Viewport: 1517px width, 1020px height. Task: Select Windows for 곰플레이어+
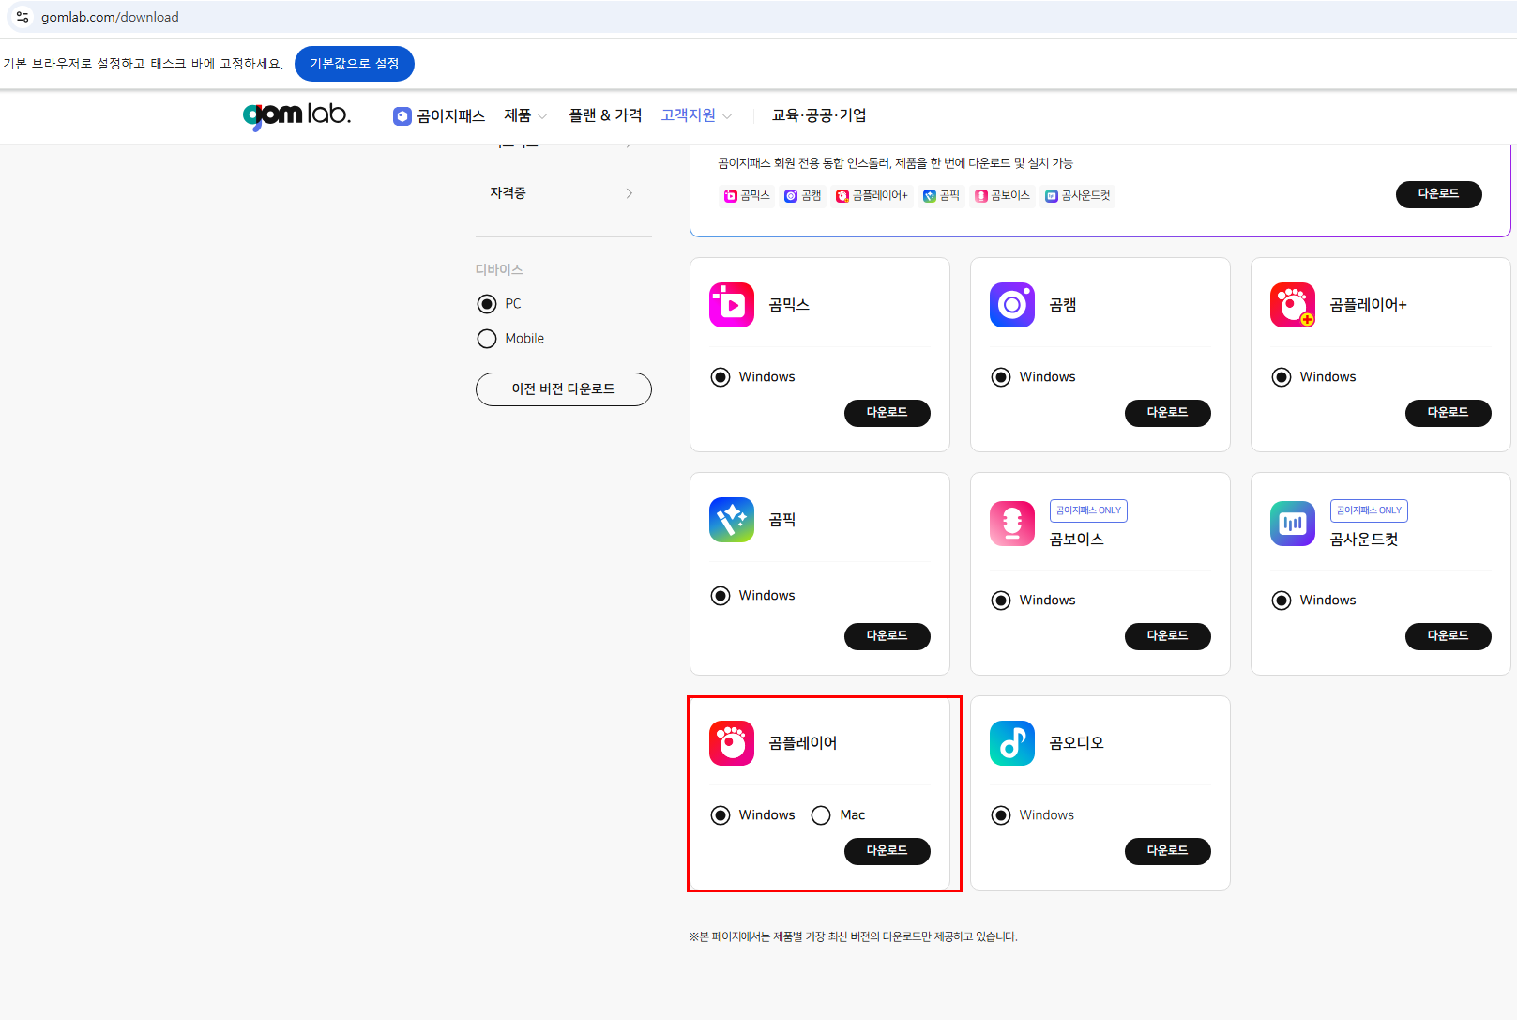pyautogui.click(x=1282, y=377)
